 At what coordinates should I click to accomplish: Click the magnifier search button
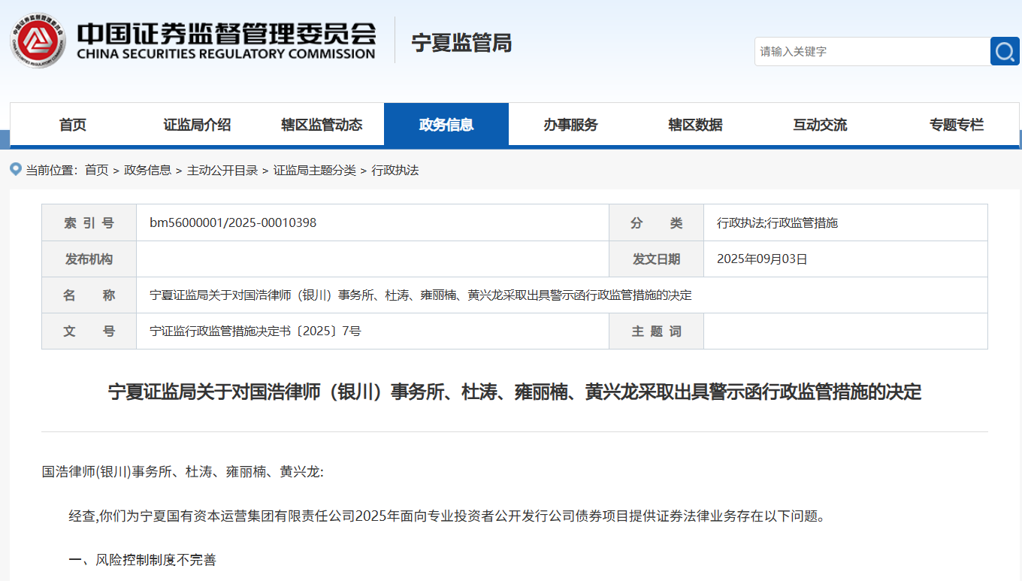click(x=1005, y=51)
